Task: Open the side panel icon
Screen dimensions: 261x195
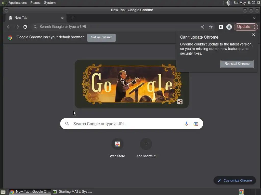Action: click(221, 27)
